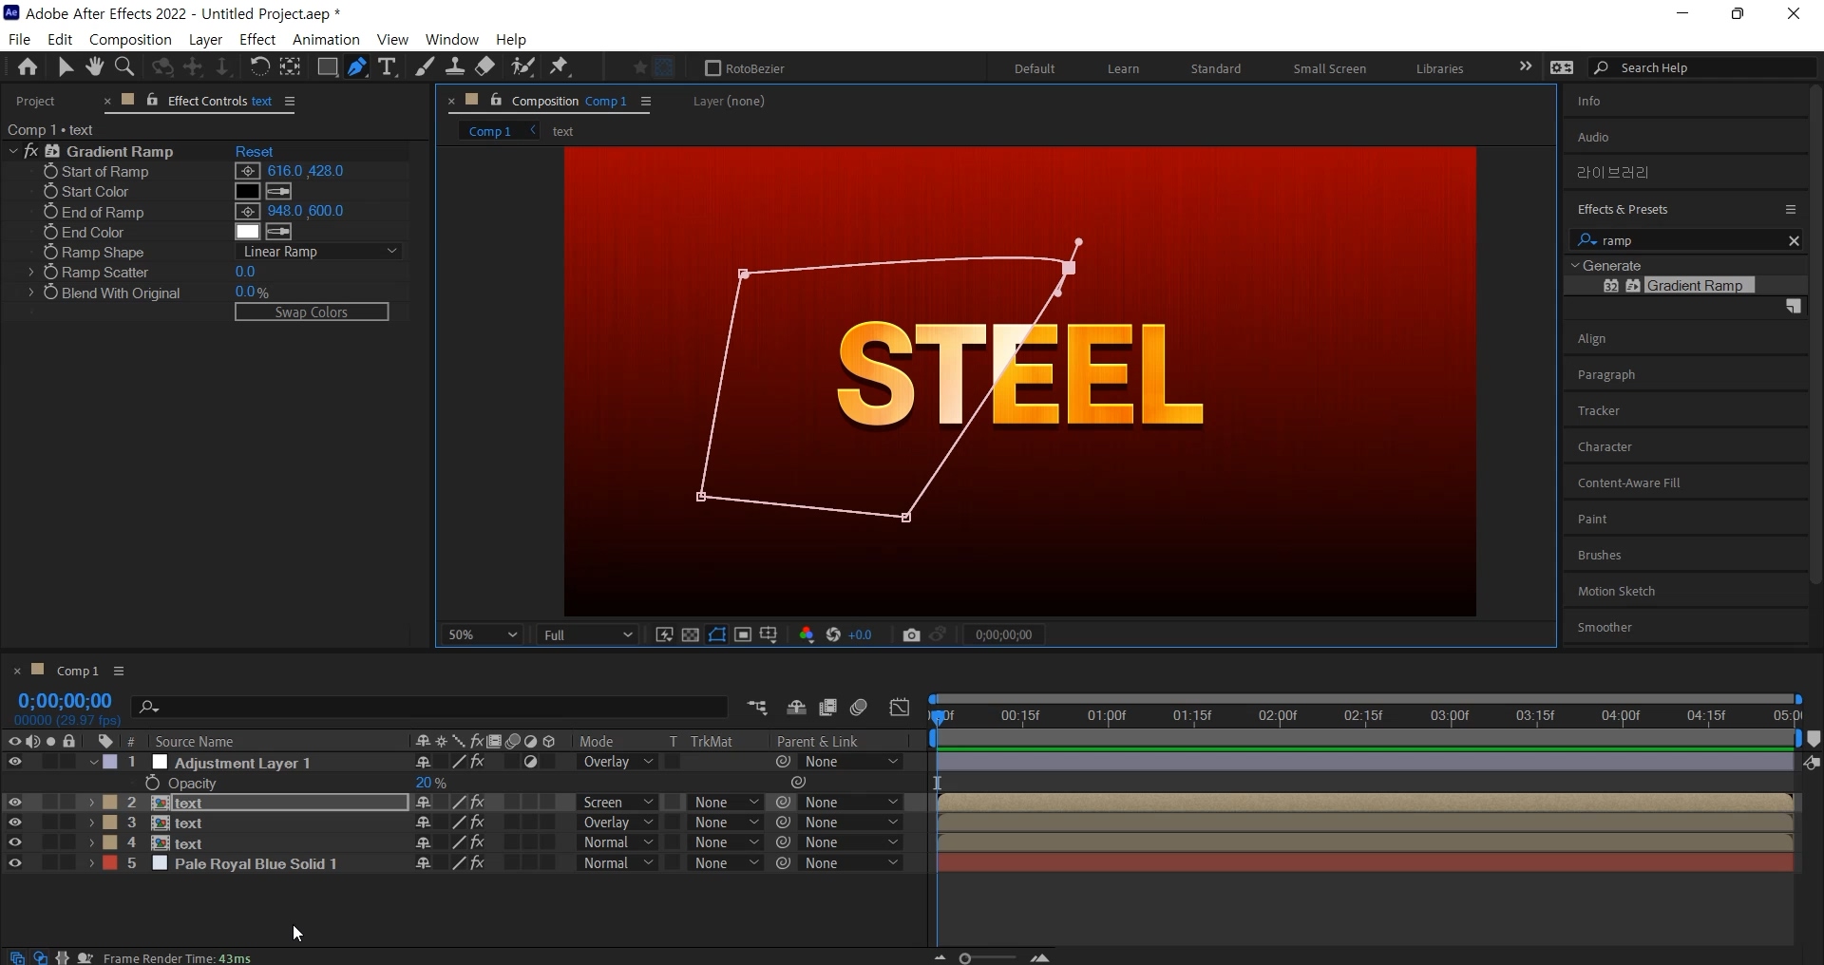Open the Effect menu
This screenshot has width=1824, height=965.
[257, 40]
